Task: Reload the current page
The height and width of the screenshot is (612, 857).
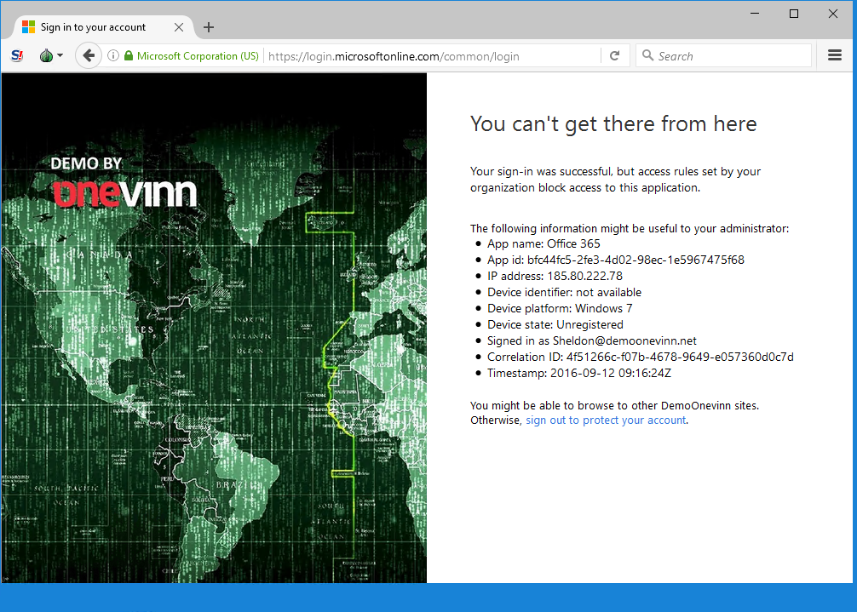Action: click(614, 56)
